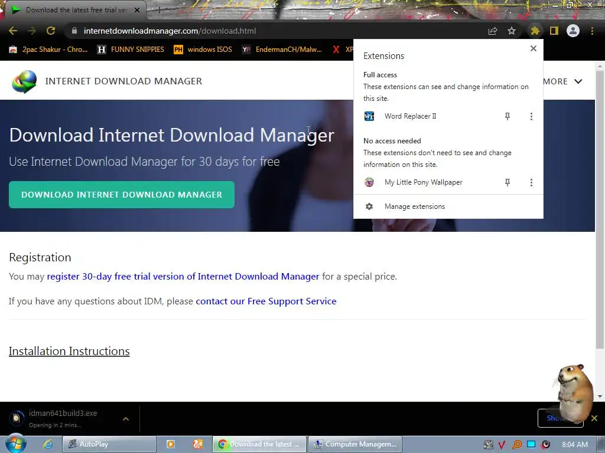This screenshot has width=605, height=453.
Task: Click Chrome taskbar button Download the latest
Action: point(259,444)
